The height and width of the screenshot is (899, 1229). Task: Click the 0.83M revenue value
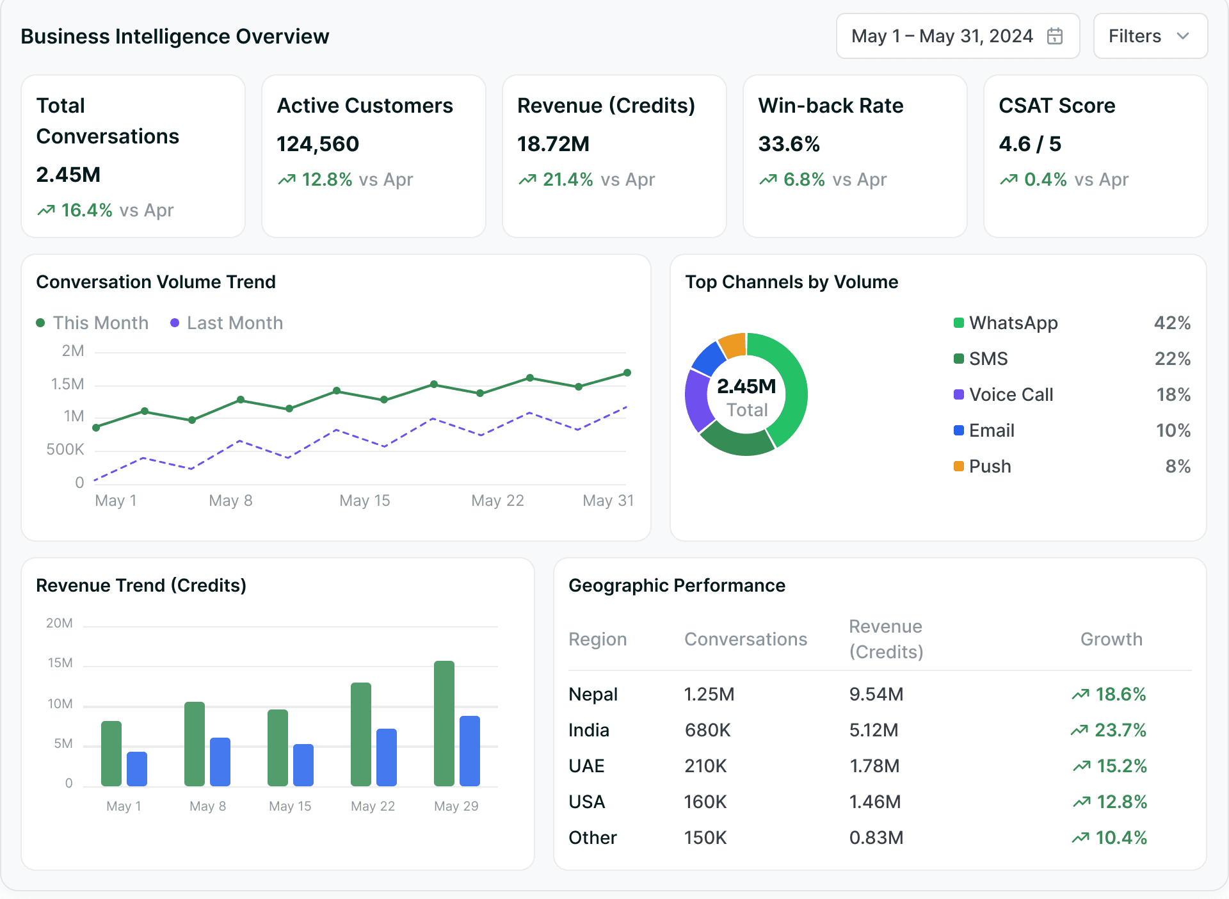(876, 838)
